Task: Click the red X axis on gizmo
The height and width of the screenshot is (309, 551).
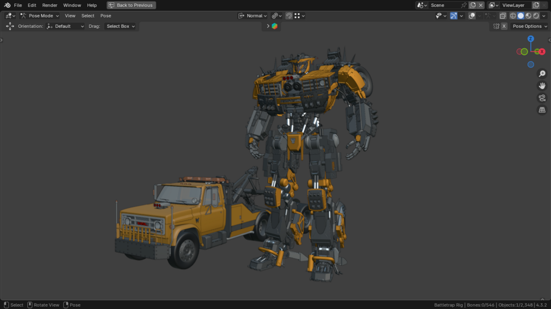Action: point(542,52)
